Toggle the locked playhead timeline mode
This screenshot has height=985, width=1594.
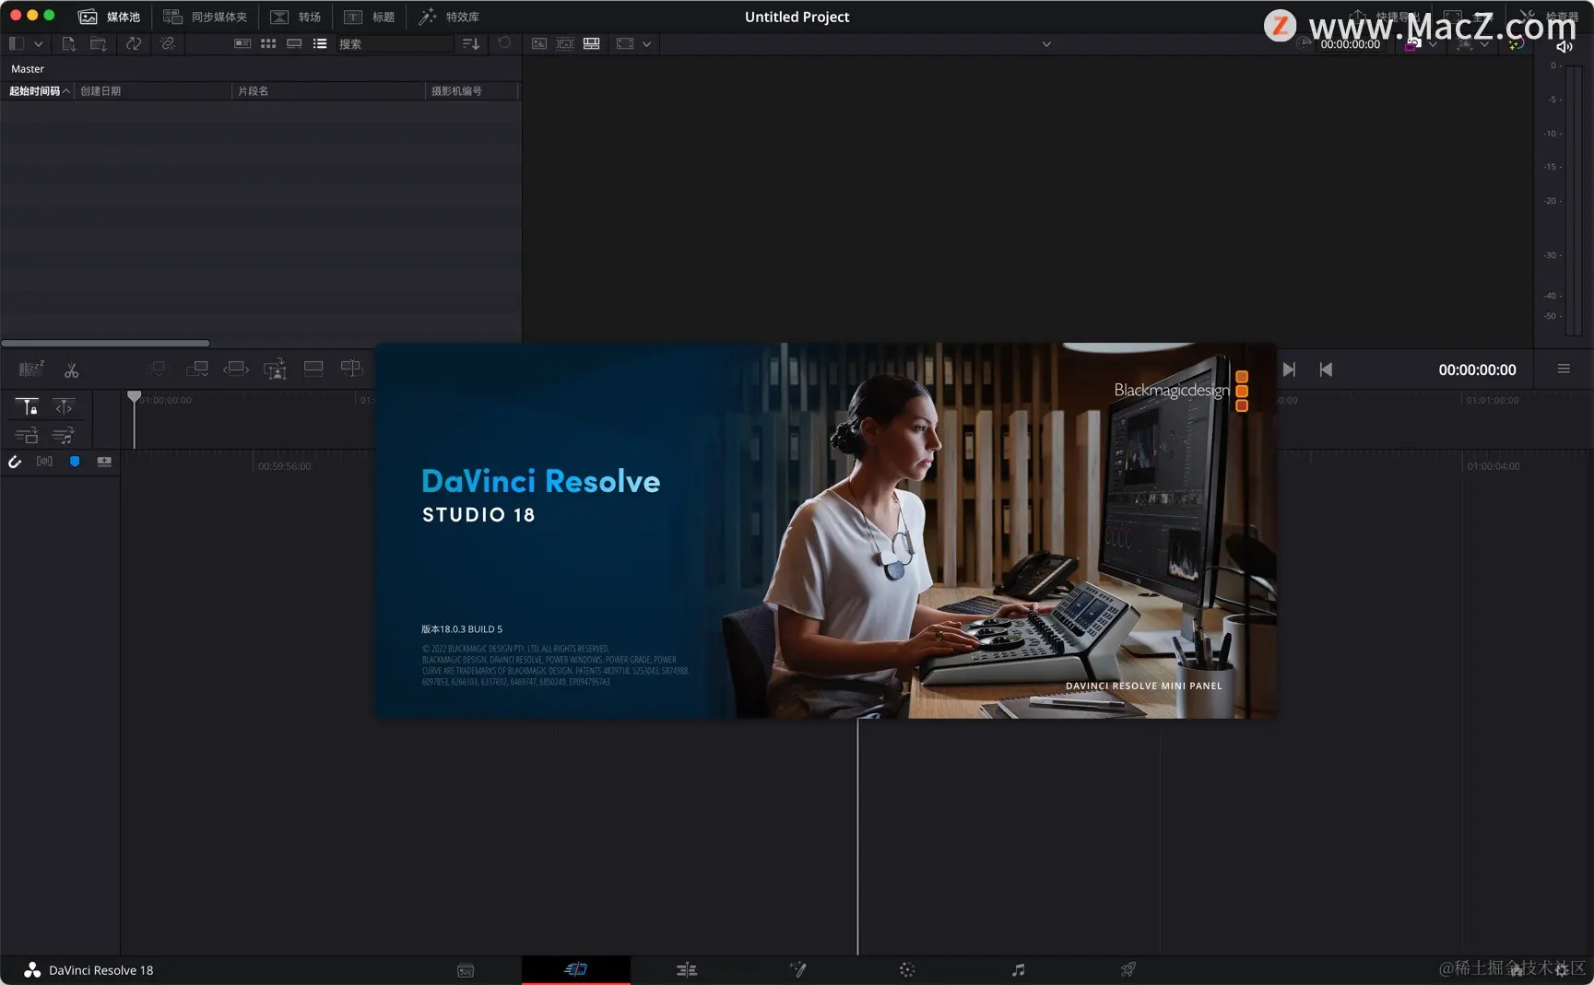coord(27,406)
